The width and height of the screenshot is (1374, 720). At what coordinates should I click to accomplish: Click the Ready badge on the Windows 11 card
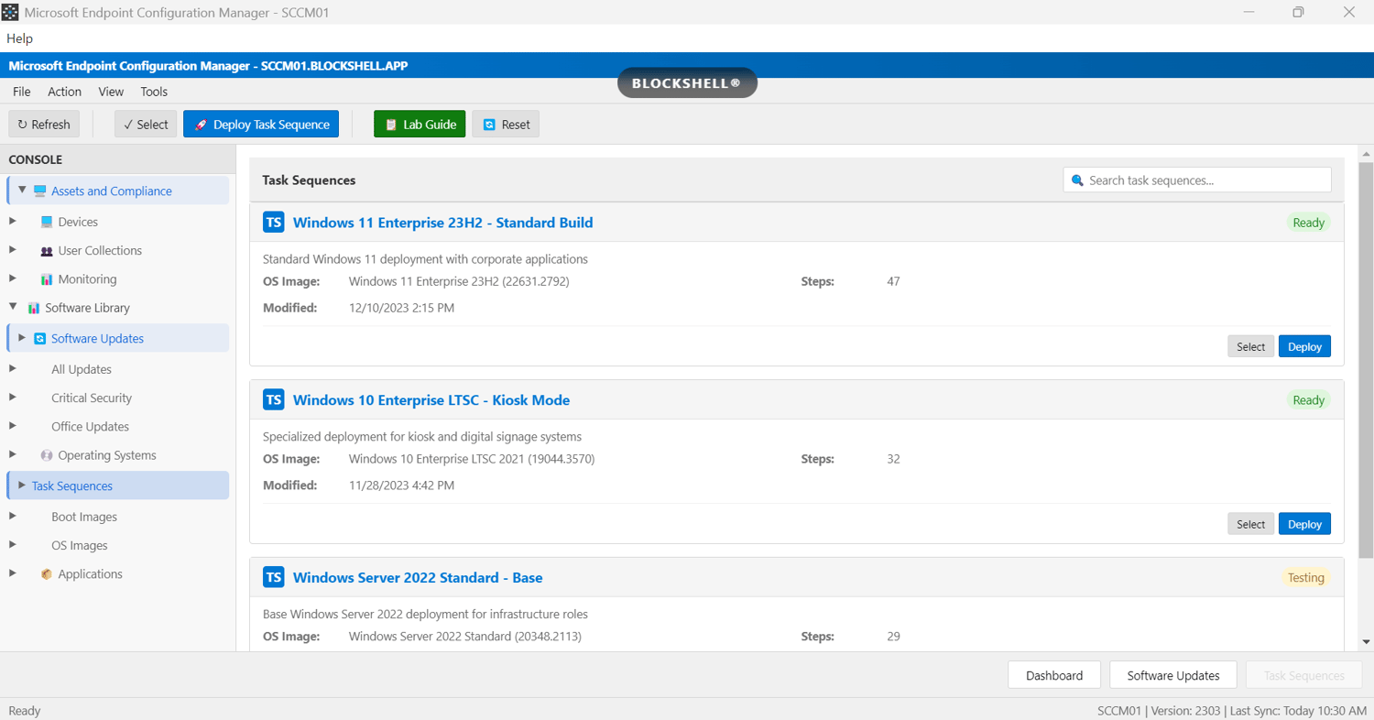pyautogui.click(x=1309, y=223)
